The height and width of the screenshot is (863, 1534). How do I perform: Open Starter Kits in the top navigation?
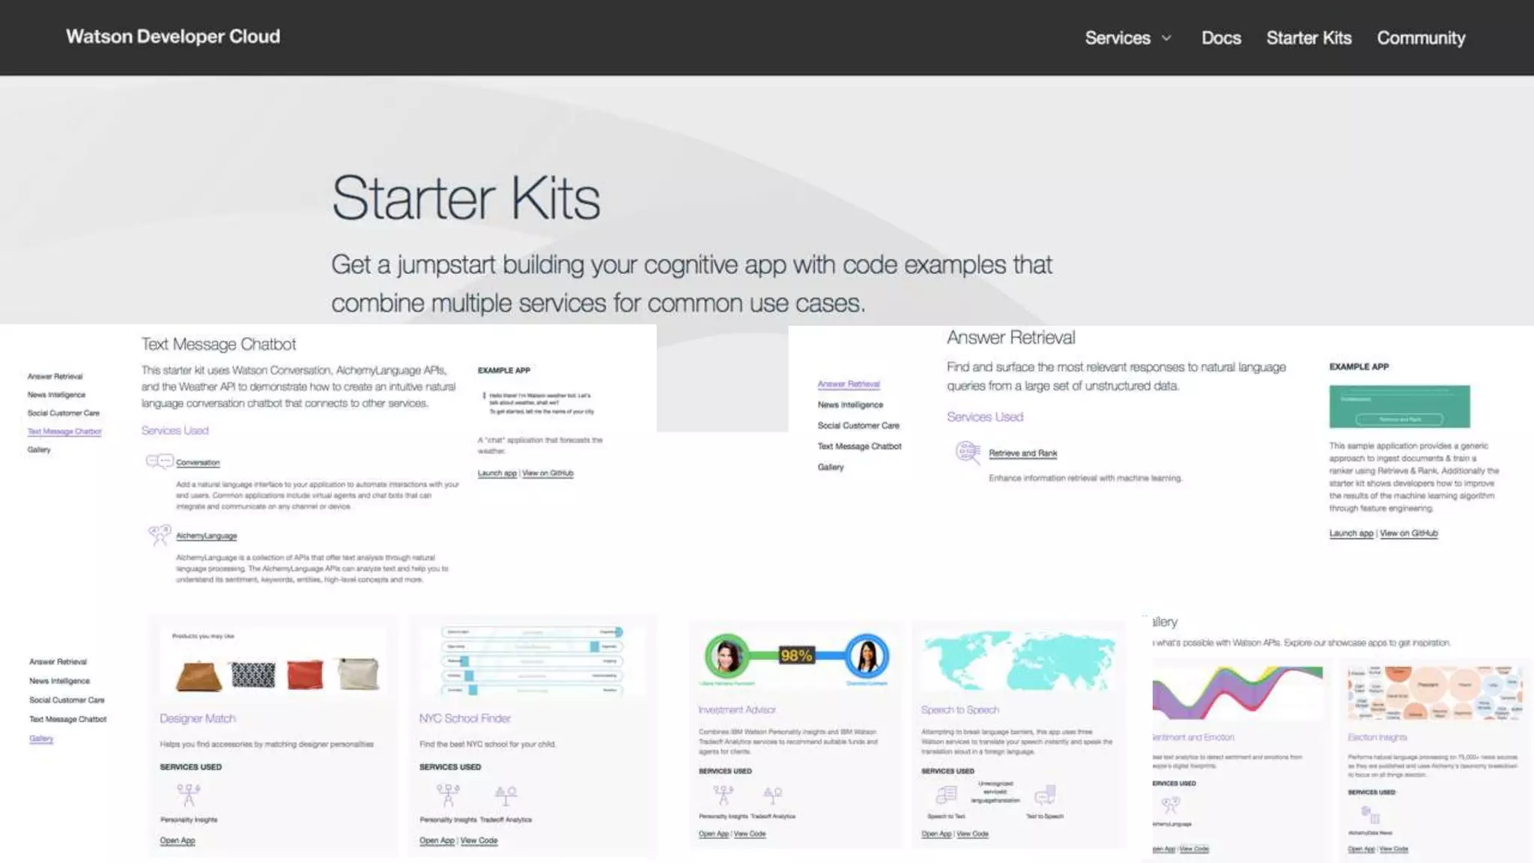pos(1309,38)
